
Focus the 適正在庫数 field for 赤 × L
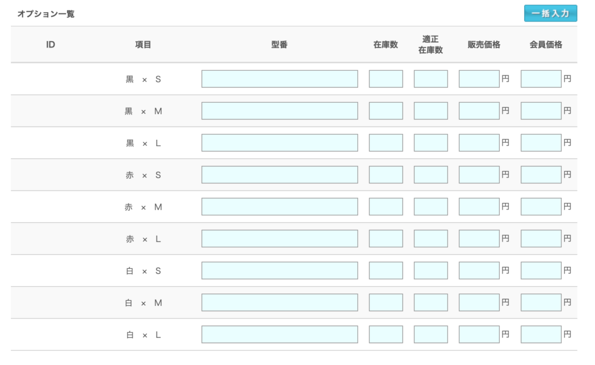pyautogui.click(x=431, y=238)
